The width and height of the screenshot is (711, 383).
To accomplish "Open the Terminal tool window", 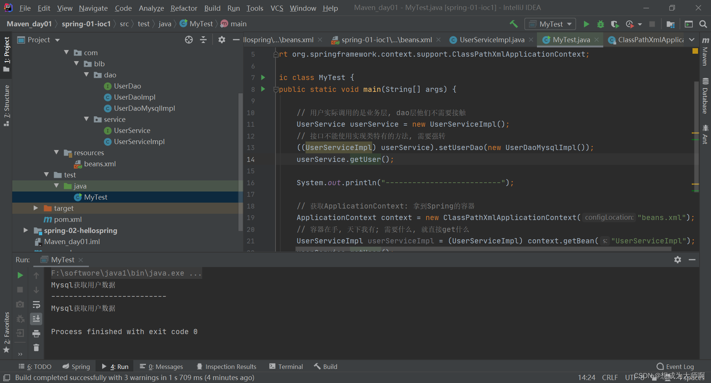I will 286,367.
